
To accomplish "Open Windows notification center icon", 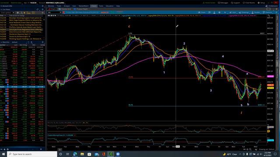I will coord(275,154).
